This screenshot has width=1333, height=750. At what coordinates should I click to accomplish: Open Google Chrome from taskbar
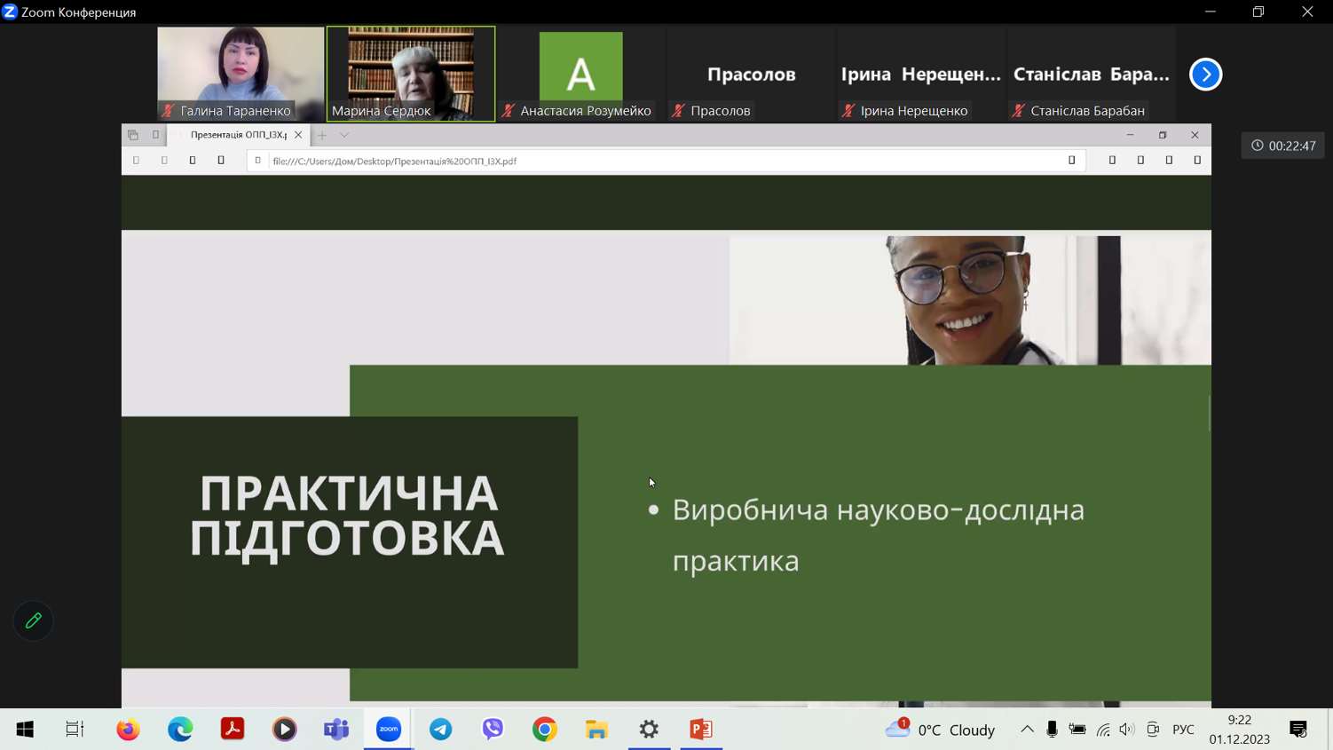click(545, 730)
